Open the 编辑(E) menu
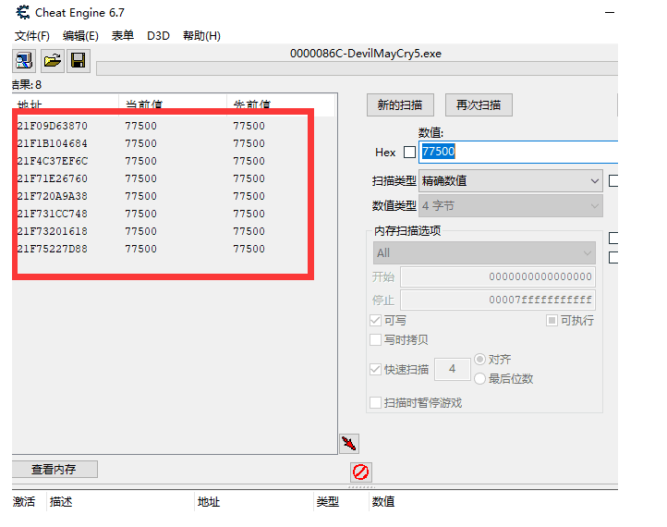The width and height of the screenshot is (667, 527). pyautogui.click(x=80, y=36)
